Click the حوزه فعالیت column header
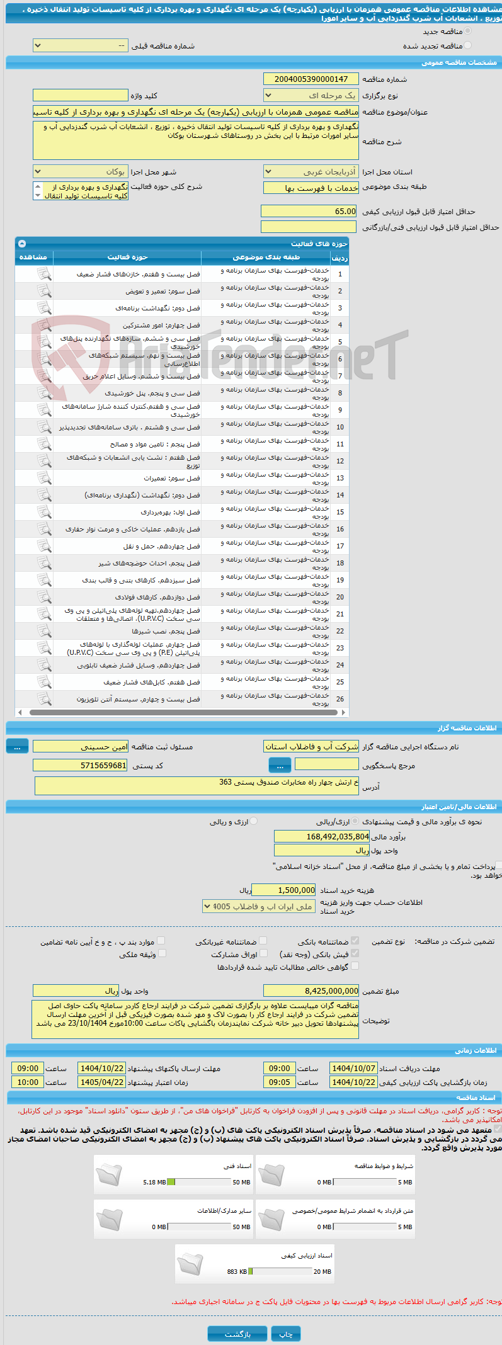 point(127,257)
